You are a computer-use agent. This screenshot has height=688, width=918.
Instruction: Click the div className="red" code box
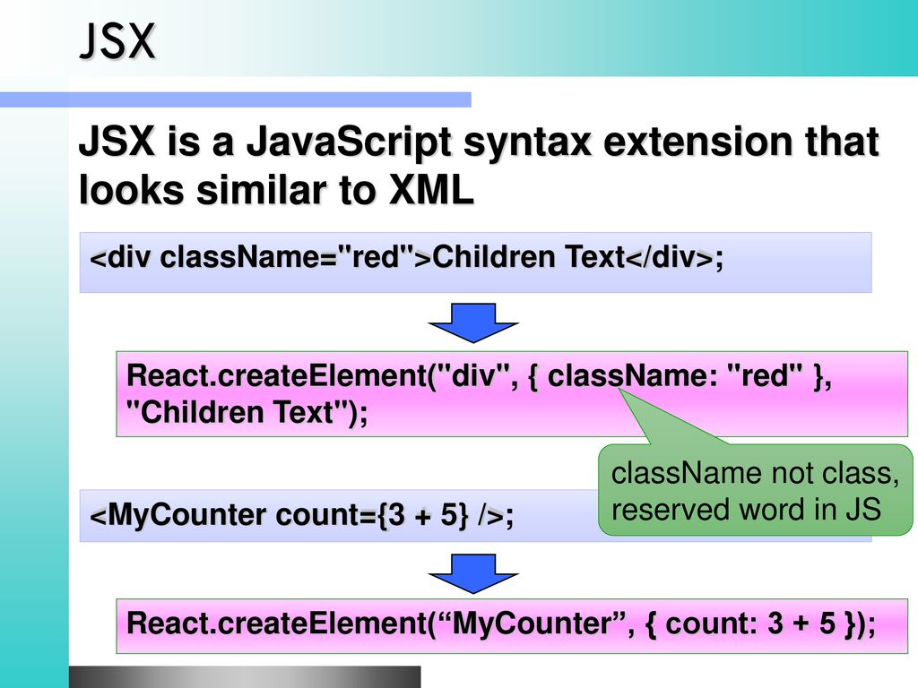coord(475,262)
